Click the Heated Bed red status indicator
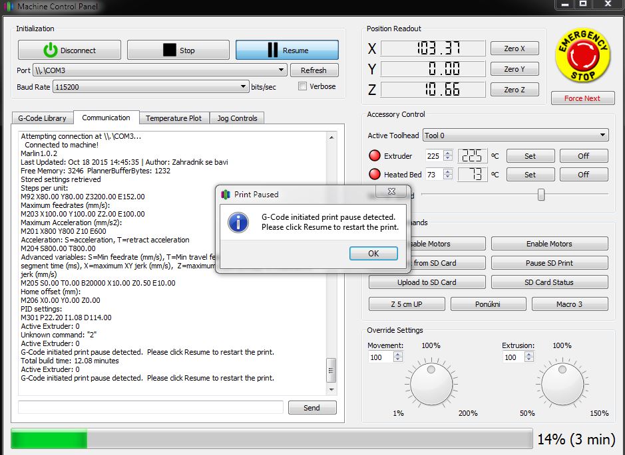Viewport: 625px width, 455px height. [x=374, y=175]
